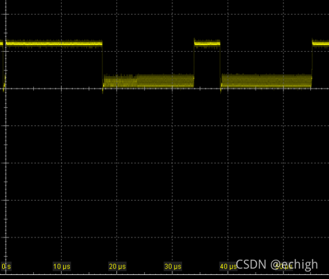
Task: Select the low waveform segment between 20 and 30 µs
Action: coord(149,81)
